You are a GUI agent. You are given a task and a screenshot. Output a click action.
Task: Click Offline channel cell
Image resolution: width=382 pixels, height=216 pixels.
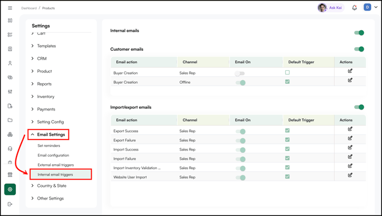tap(185, 82)
